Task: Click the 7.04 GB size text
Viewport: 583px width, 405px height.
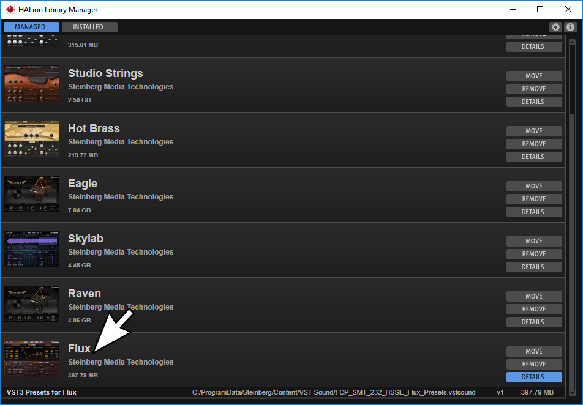Action: 79,210
